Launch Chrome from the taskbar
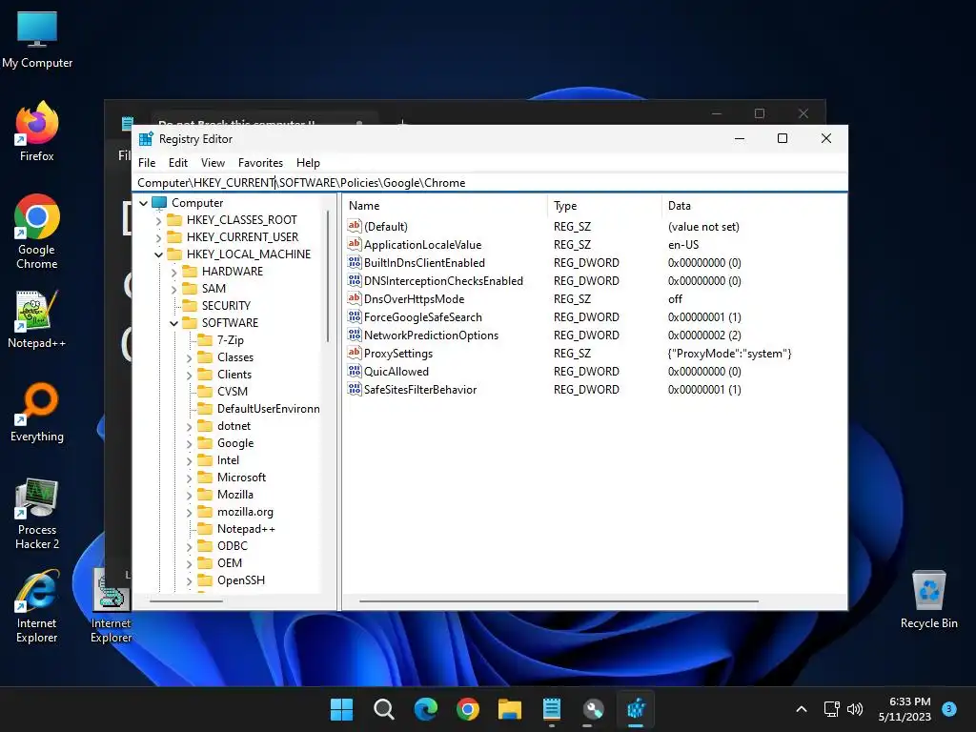This screenshot has width=976, height=732. tap(467, 709)
